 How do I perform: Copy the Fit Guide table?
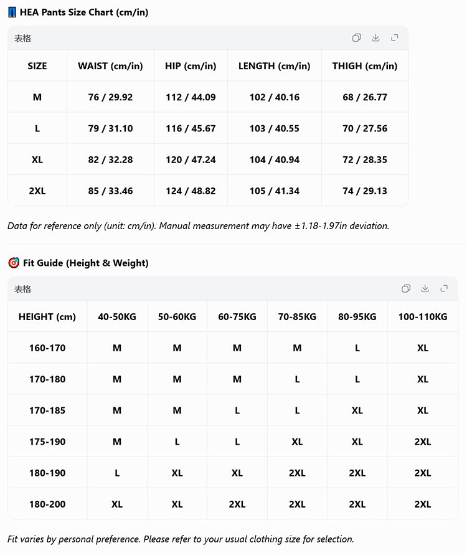[406, 288]
